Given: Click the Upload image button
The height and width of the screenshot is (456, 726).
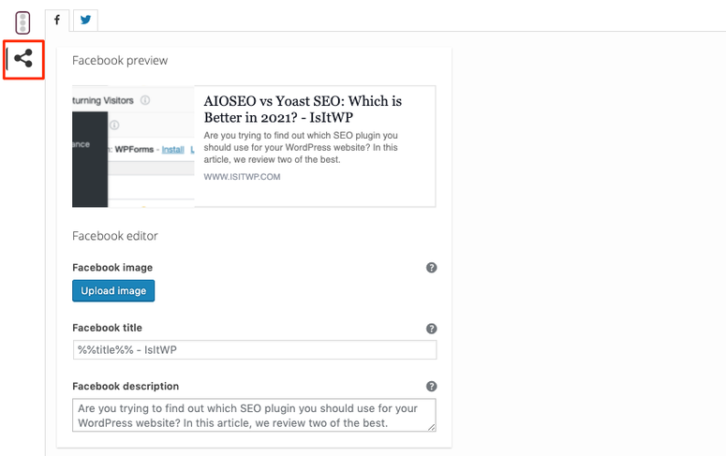Looking at the screenshot, I should (x=113, y=290).
